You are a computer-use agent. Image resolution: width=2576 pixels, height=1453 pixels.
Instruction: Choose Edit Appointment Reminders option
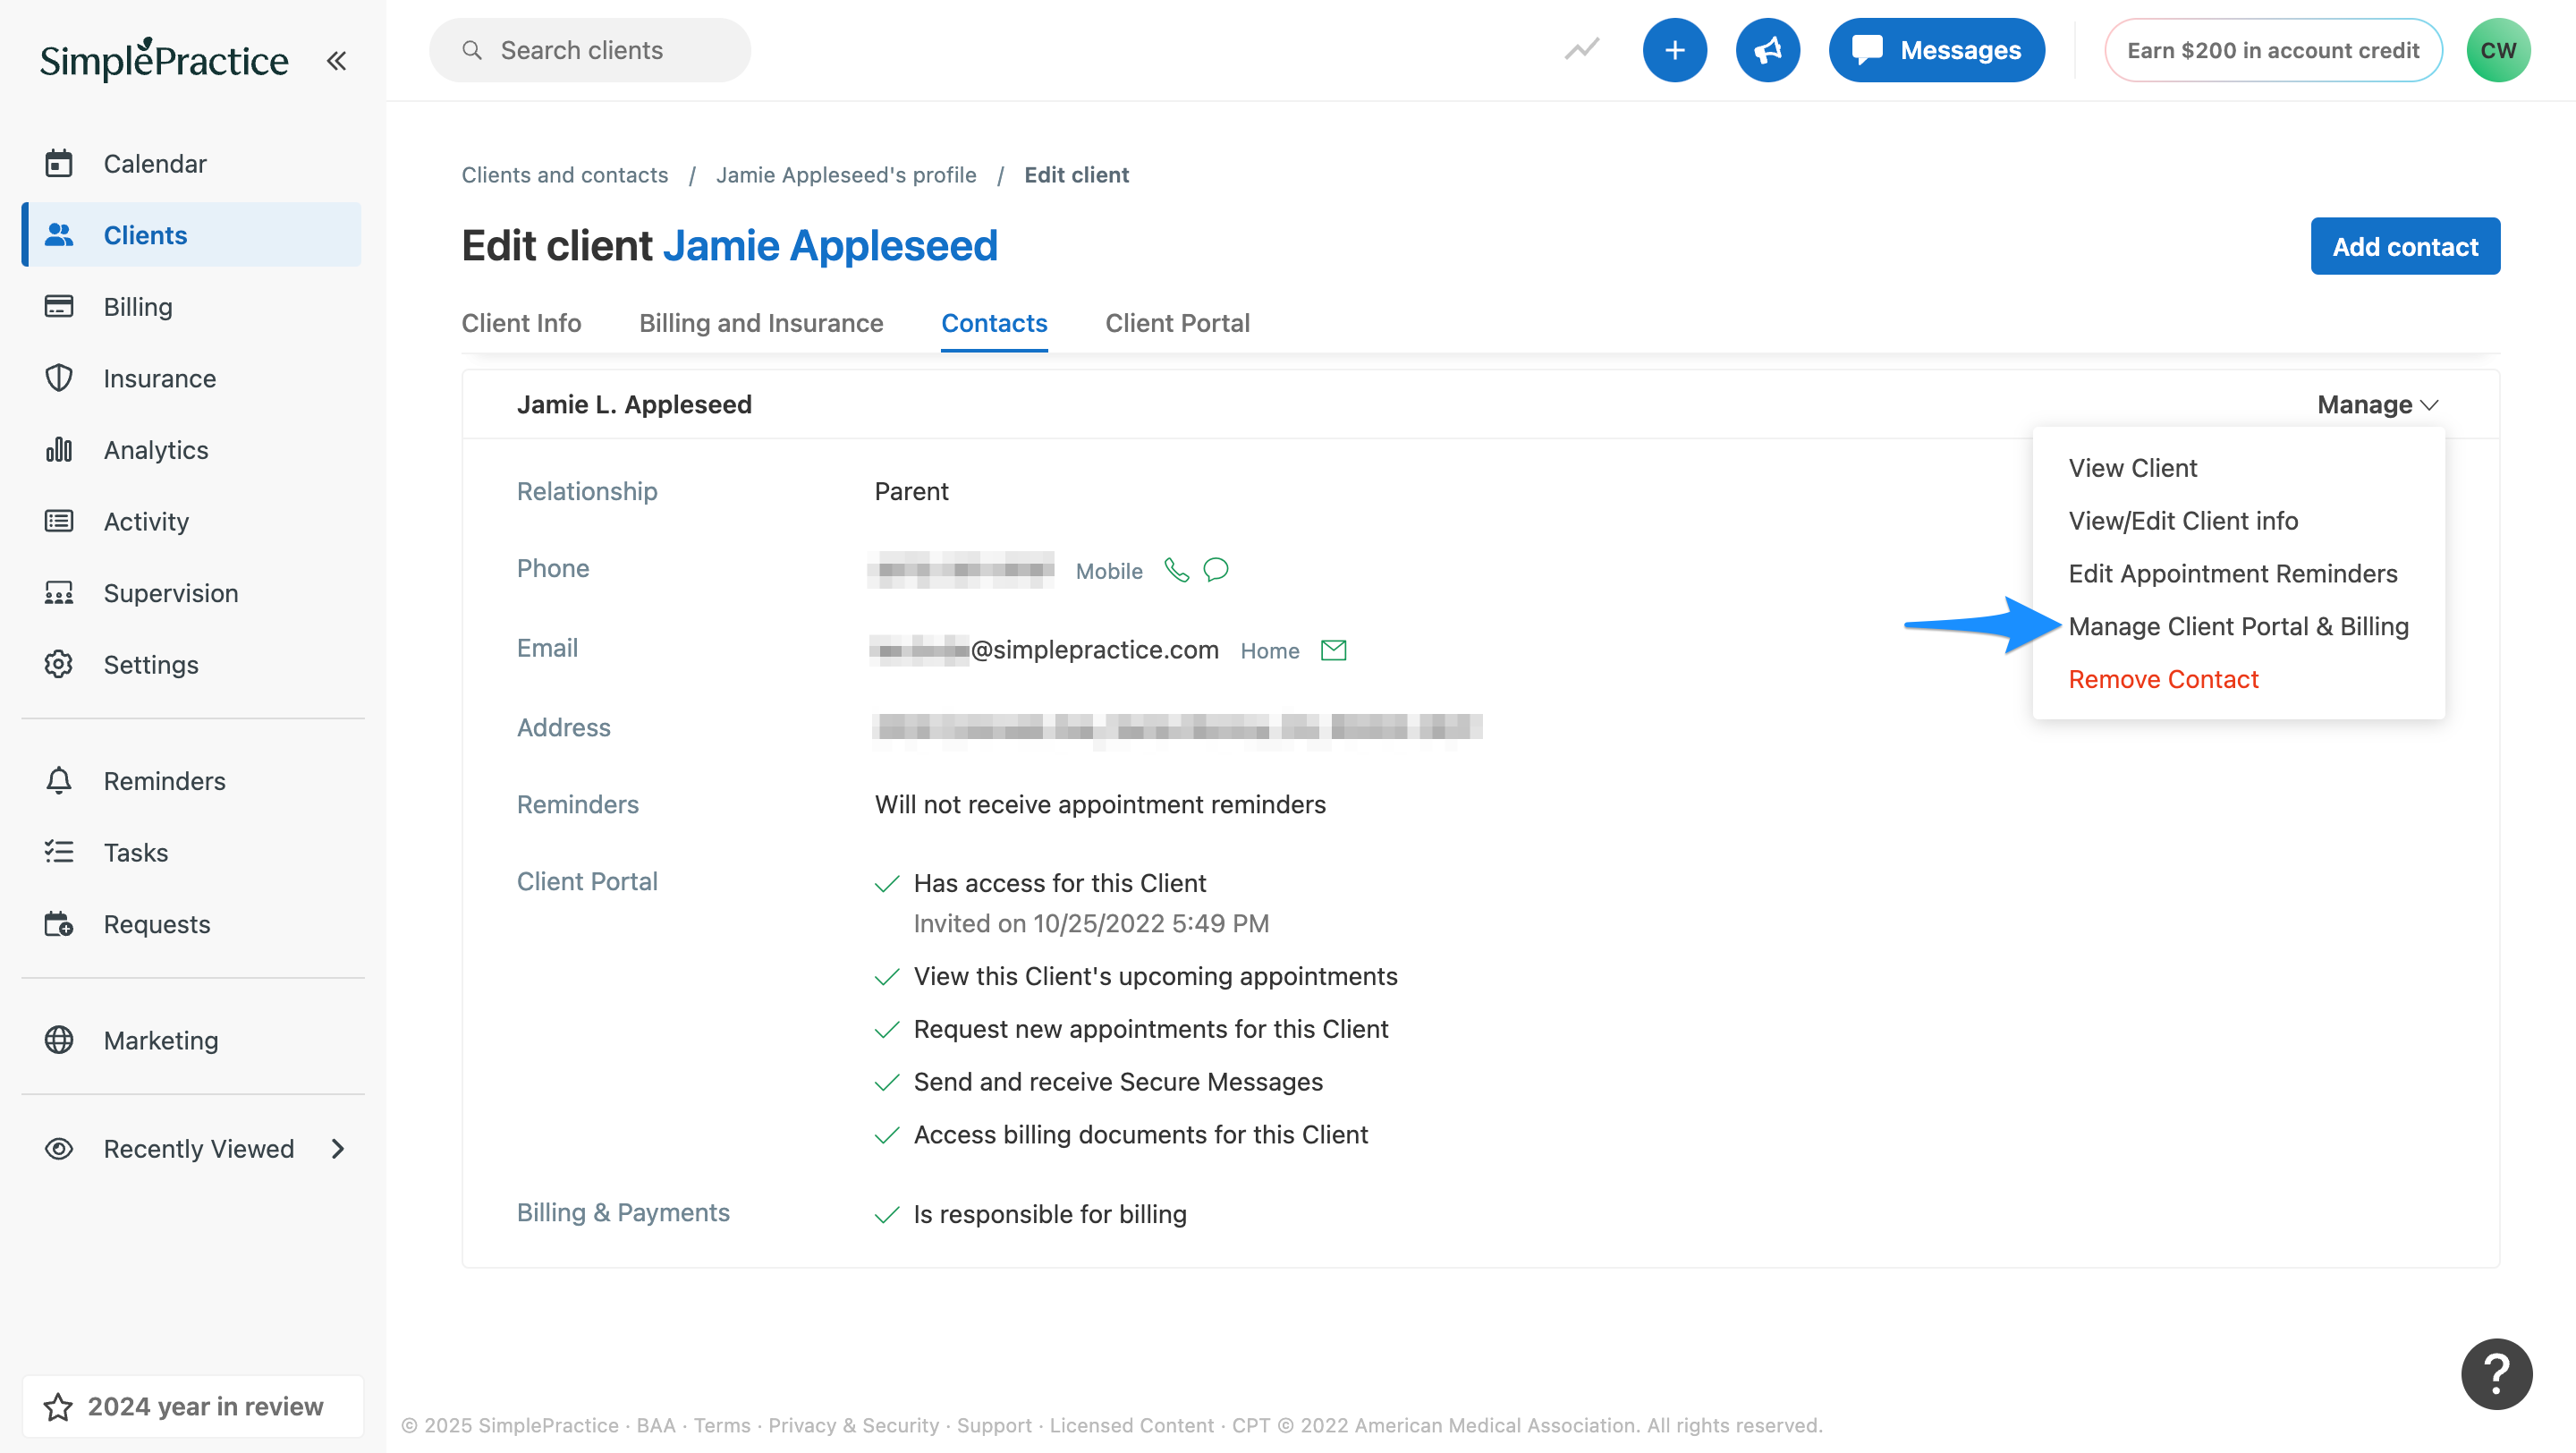click(2233, 574)
